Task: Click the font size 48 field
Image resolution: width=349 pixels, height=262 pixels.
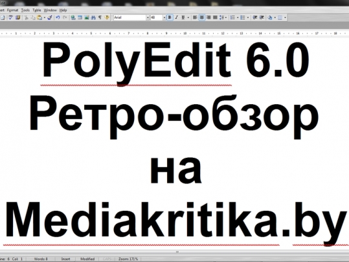Action: 157,17
